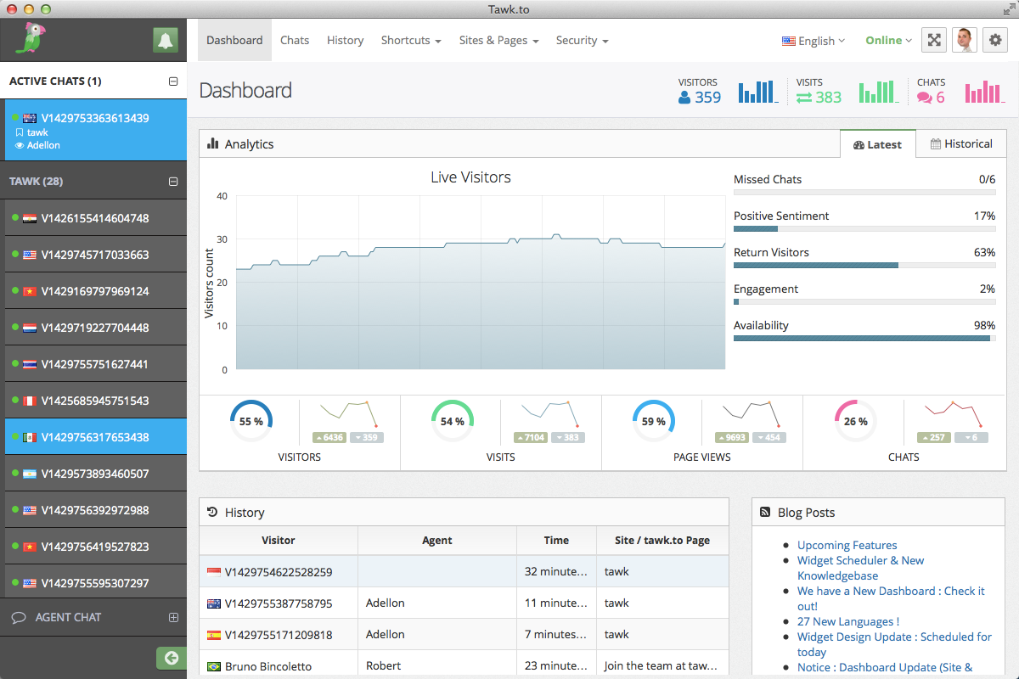Go to the Dashboard tab
Image resolution: width=1019 pixels, height=679 pixels.
[234, 40]
